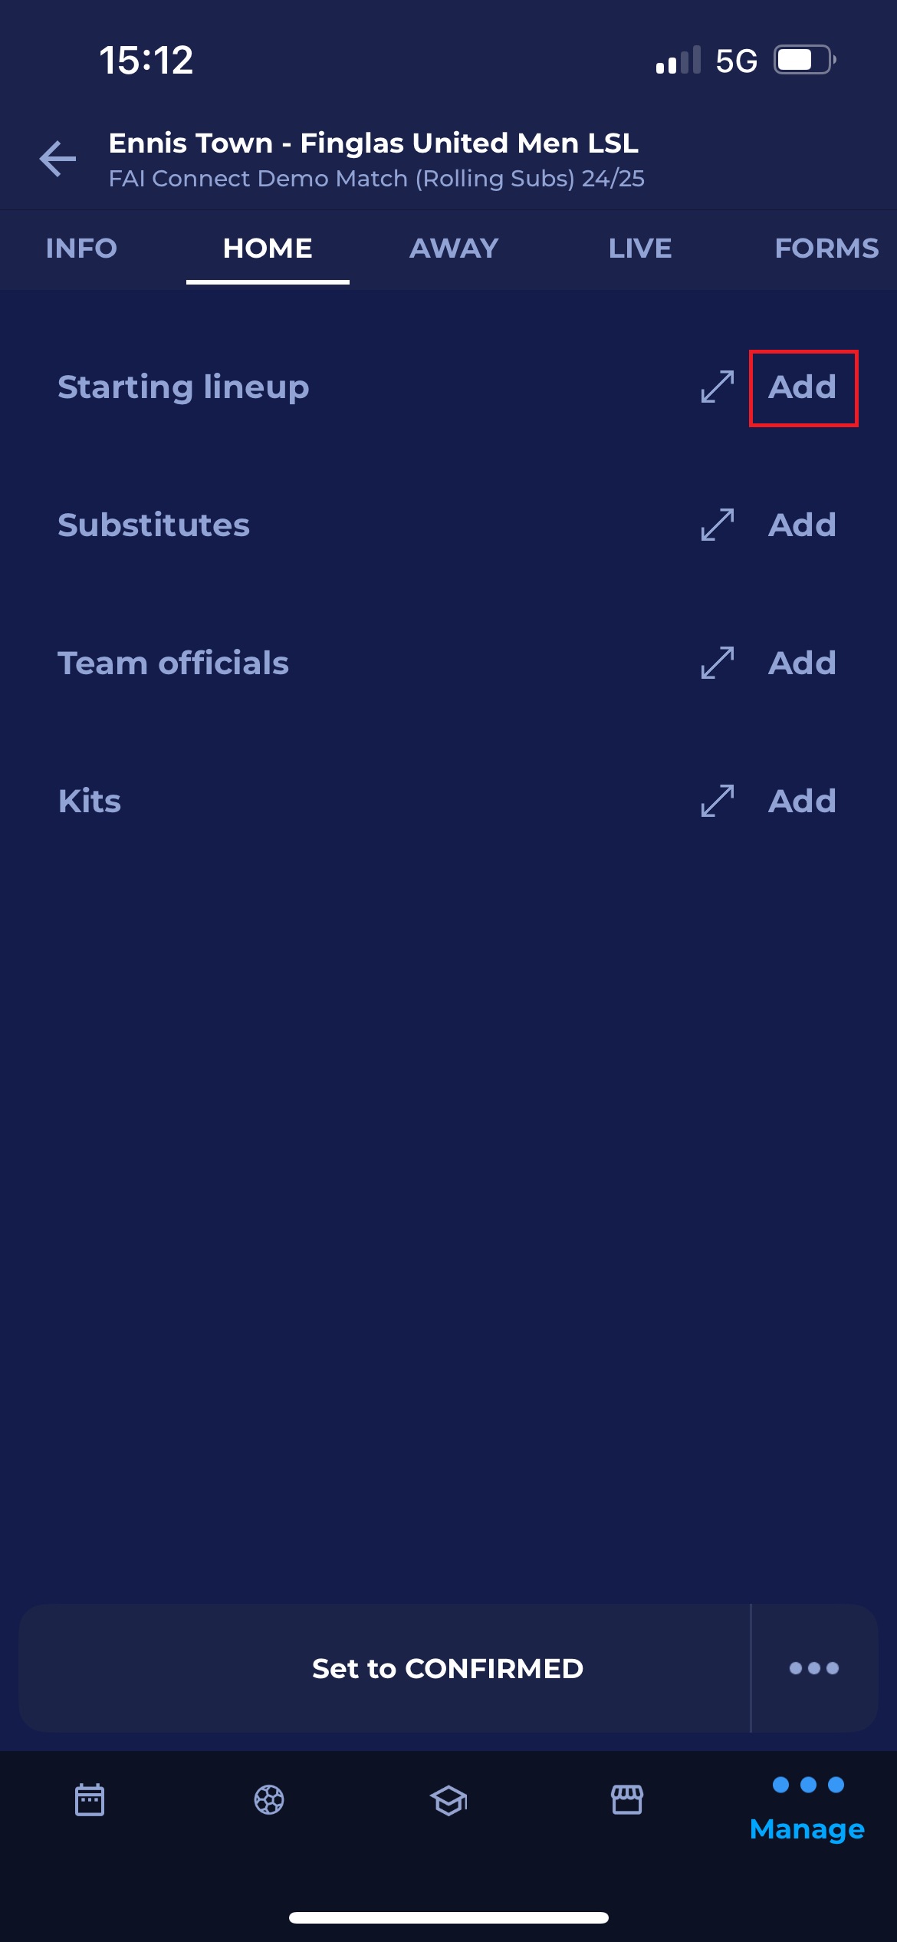This screenshot has height=1942, width=897.
Task: Switch to the FORMS tab
Action: point(826,249)
